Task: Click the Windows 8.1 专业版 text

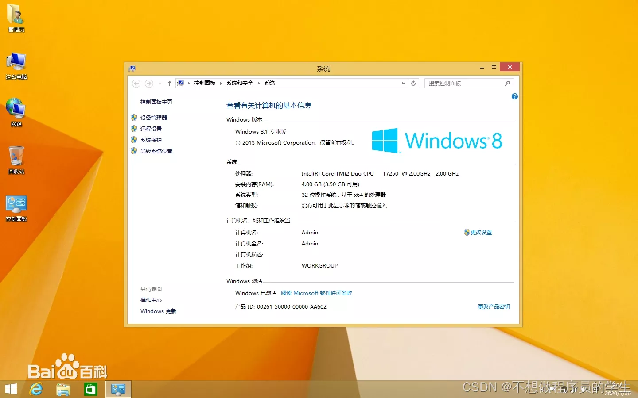Action: coord(261,131)
